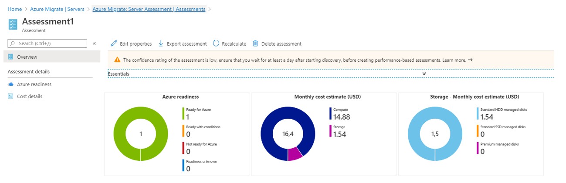
Task: Go to Home breadcrumb
Action: [x=15, y=9]
